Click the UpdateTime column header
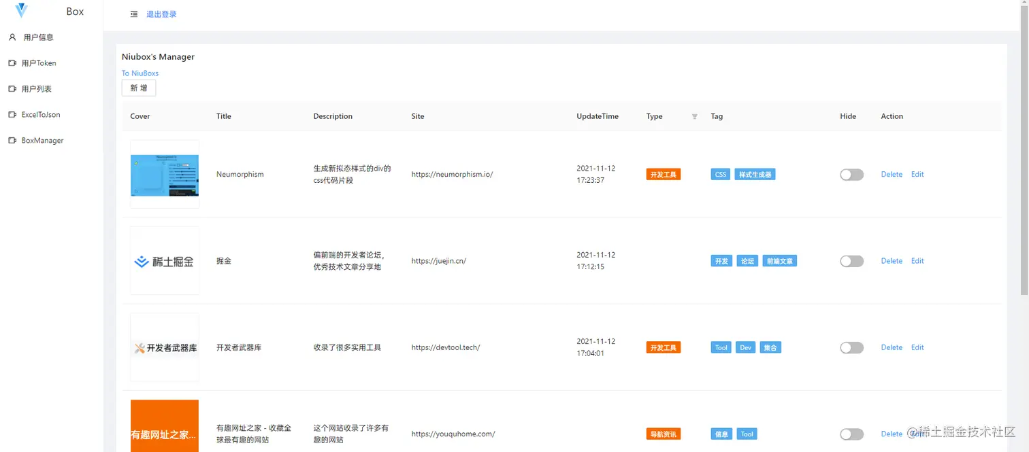Viewport: 1029px width, 452px height. click(598, 116)
